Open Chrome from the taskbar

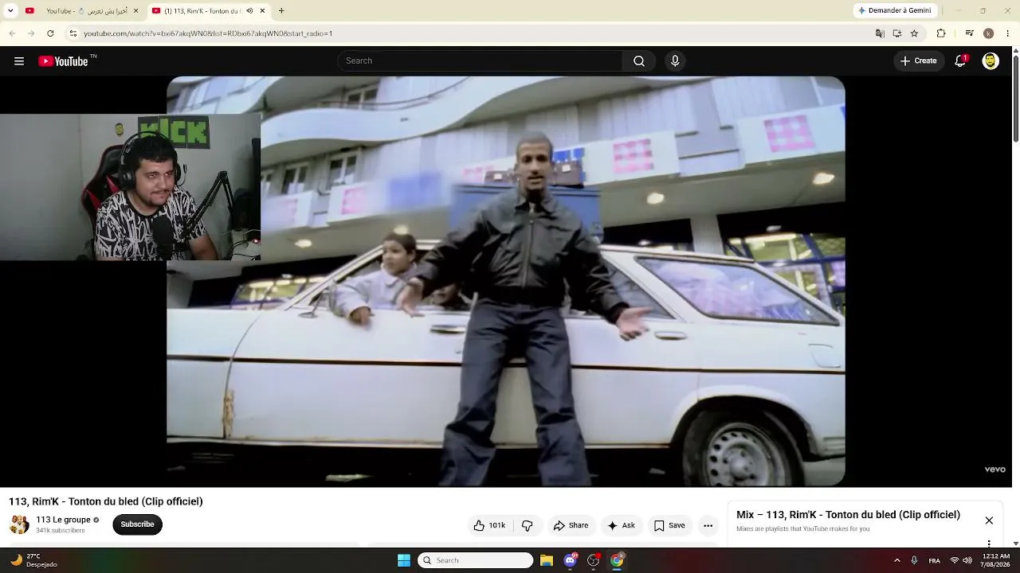[617, 560]
